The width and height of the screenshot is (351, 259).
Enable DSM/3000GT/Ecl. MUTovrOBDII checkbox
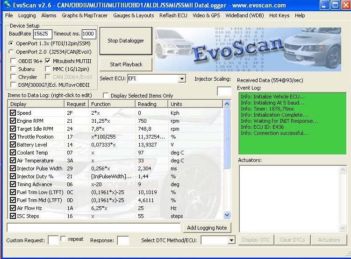pos(14,85)
